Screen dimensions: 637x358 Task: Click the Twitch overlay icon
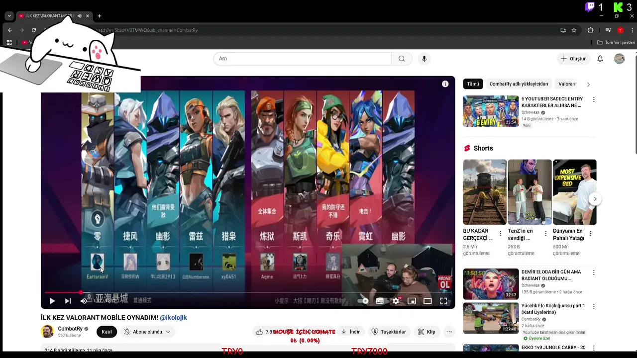tap(590, 7)
